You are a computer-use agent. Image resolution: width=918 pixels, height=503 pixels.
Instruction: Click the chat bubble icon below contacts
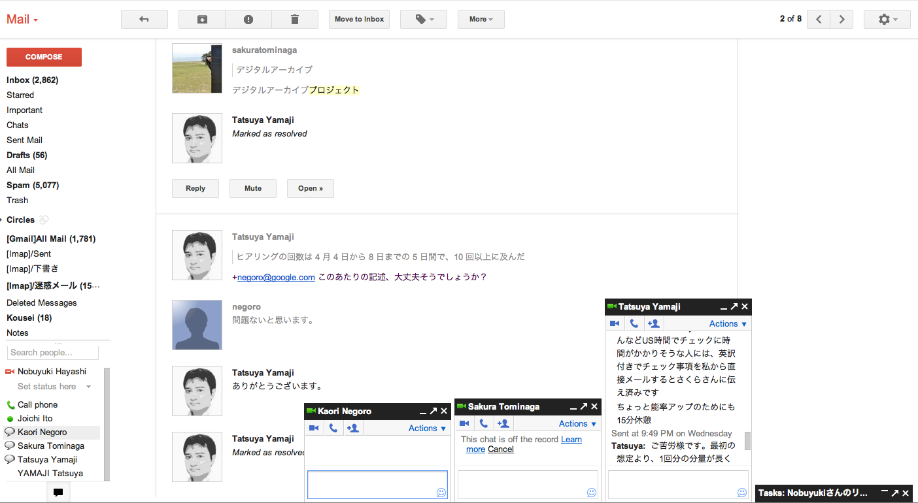58,493
